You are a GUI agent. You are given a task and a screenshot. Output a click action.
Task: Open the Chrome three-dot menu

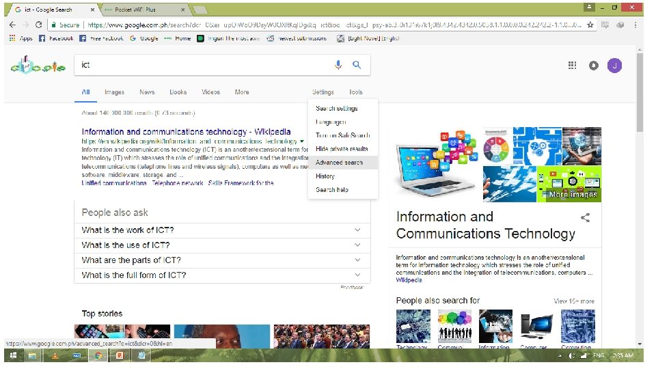click(x=635, y=25)
